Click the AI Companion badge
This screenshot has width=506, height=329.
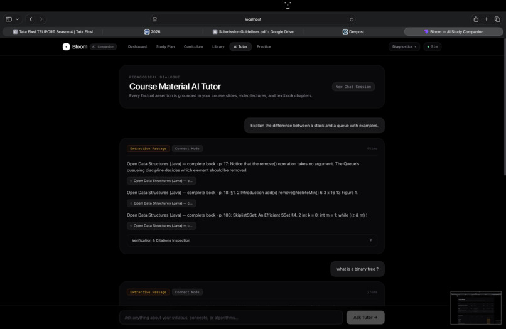[103, 47]
